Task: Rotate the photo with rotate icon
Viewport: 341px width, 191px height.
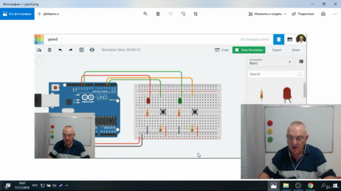Action: (x=183, y=14)
